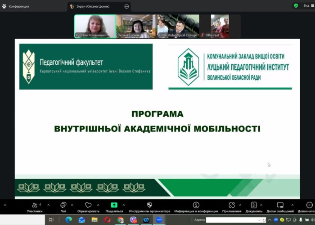The width and height of the screenshot is (315, 225).
Task: Expand the arrow next to Участники
Action: click(49, 205)
